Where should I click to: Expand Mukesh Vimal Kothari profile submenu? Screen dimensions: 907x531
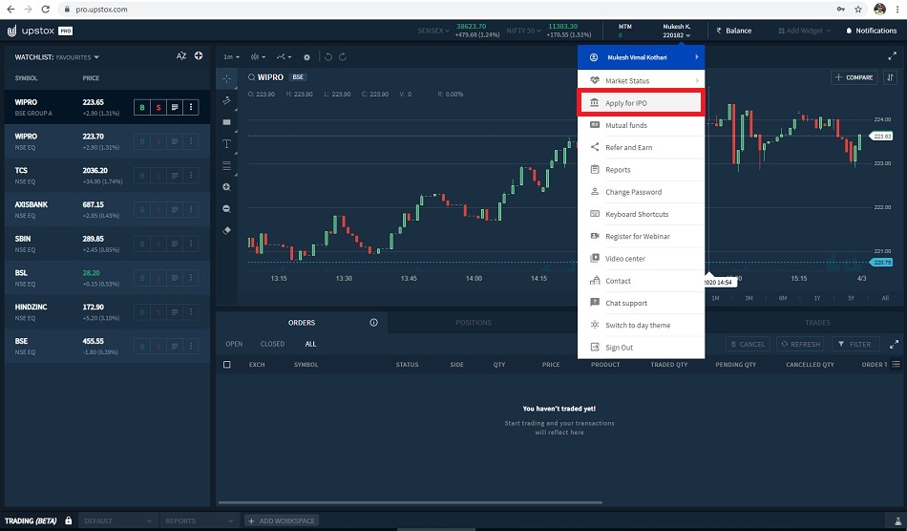641,57
